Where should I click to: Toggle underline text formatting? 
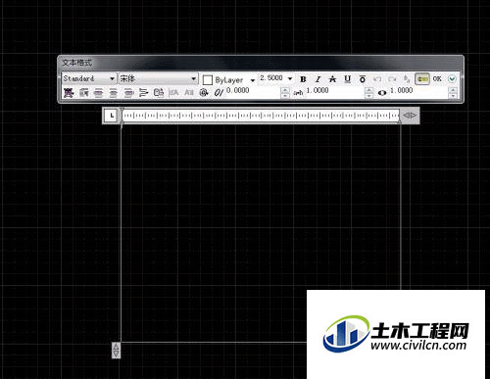(x=347, y=79)
